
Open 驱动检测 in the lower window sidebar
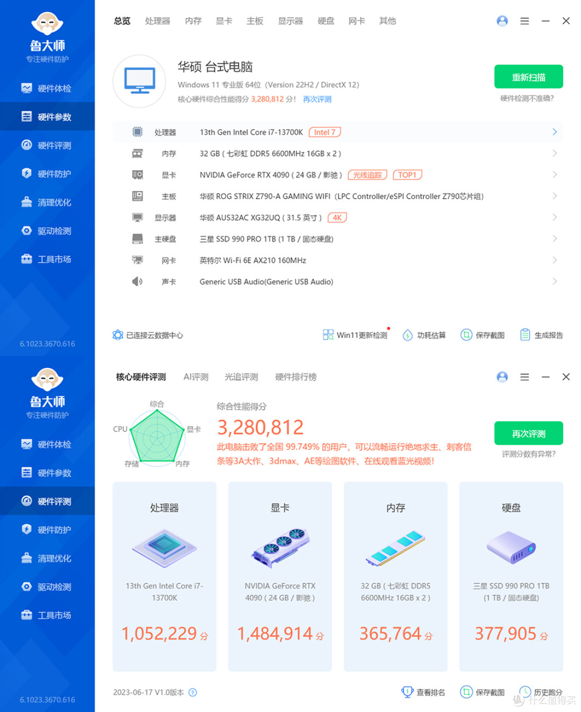(47, 587)
